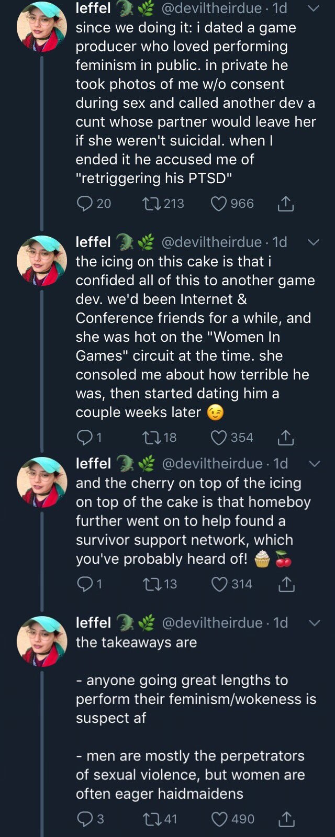The width and height of the screenshot is (335, 837).
Task: Open leffel's avatar on second tweet
Action: pos(42,261)
